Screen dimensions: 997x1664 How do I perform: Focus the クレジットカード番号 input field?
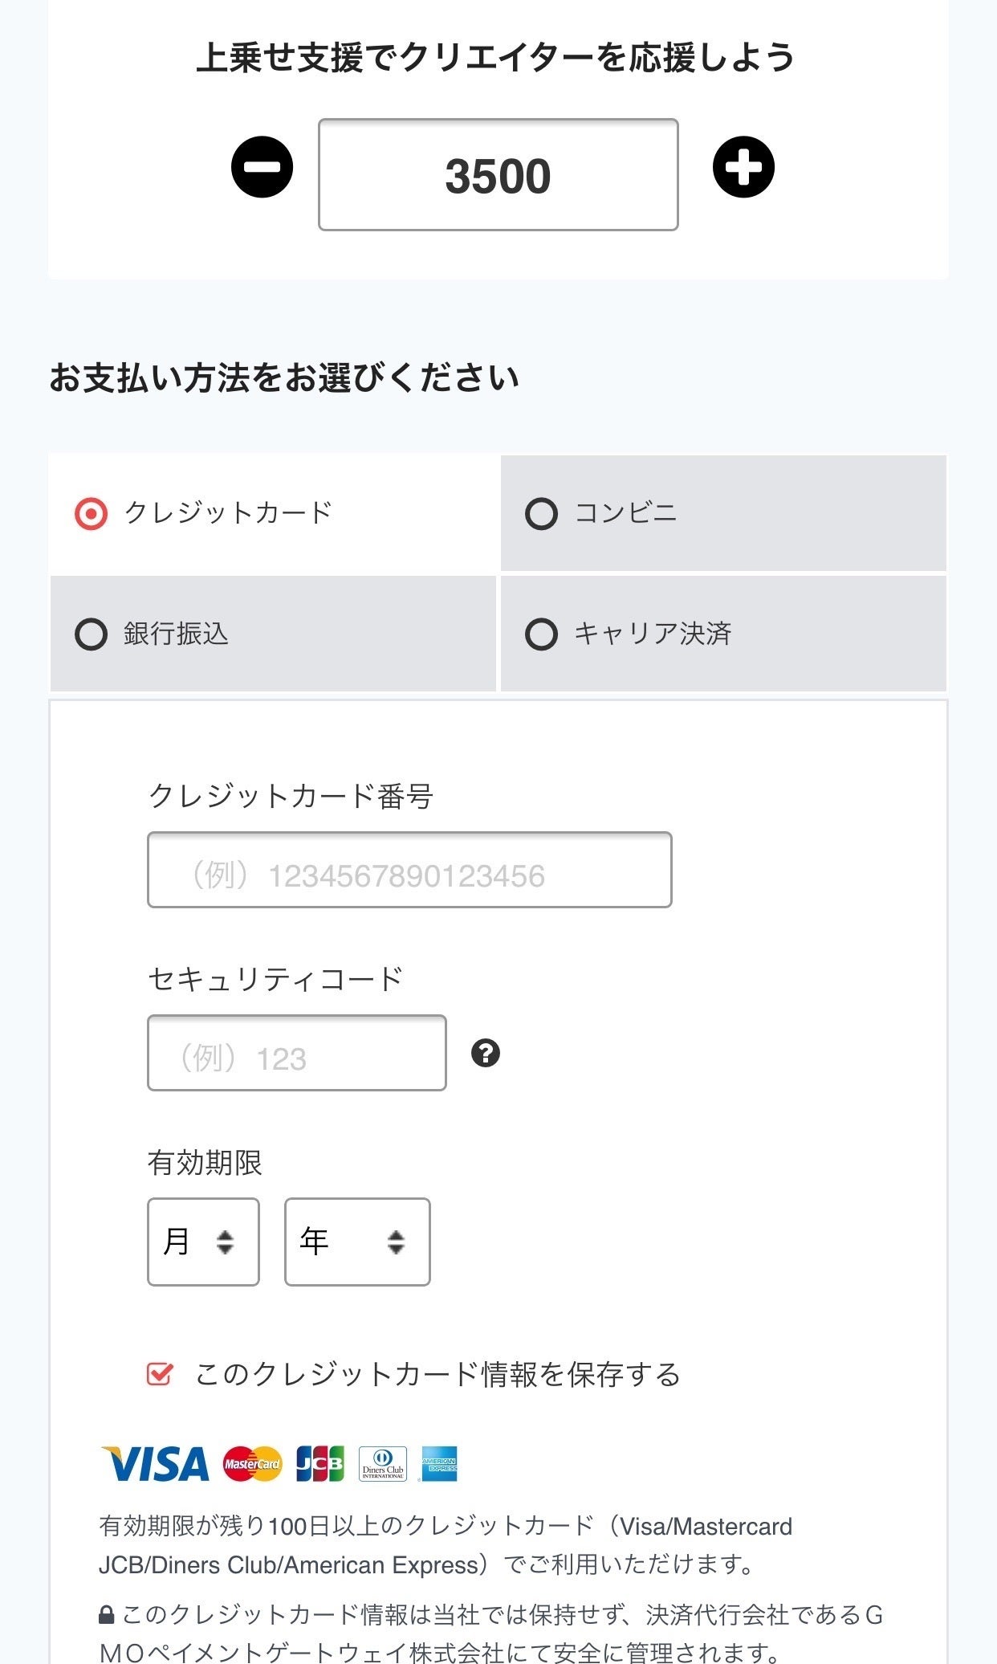(x=409, y=870)
